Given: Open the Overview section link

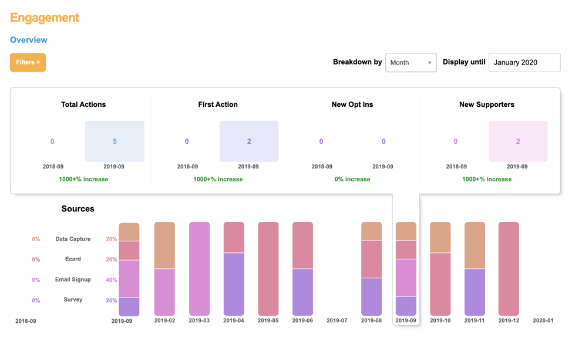Looking at the screenshot, I should pyautogui.click(x=29, y=40).
